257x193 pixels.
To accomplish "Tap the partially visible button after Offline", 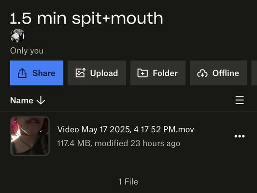I will [x=254, y=73].
